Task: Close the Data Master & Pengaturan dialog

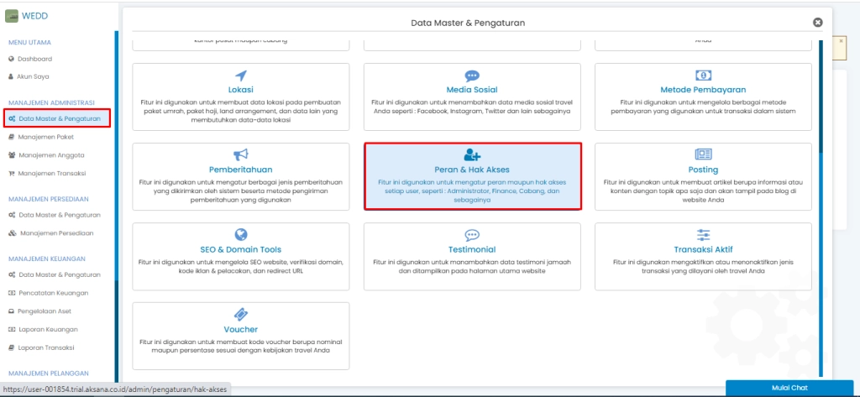Action: pos(818,23)
